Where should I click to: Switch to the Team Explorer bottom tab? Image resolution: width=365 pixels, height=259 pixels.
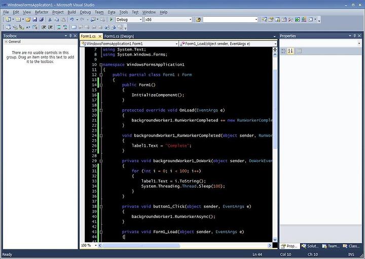(x=331, y=246)
